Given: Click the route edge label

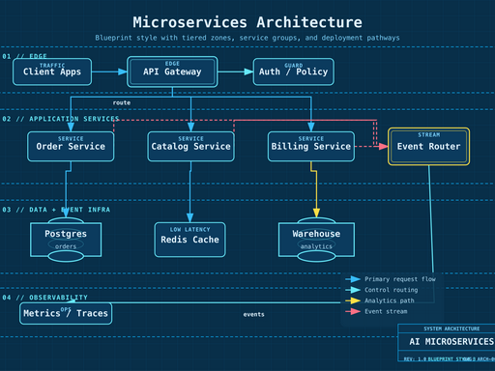Looking at the screenshot, I should click(x=122, y=102).
